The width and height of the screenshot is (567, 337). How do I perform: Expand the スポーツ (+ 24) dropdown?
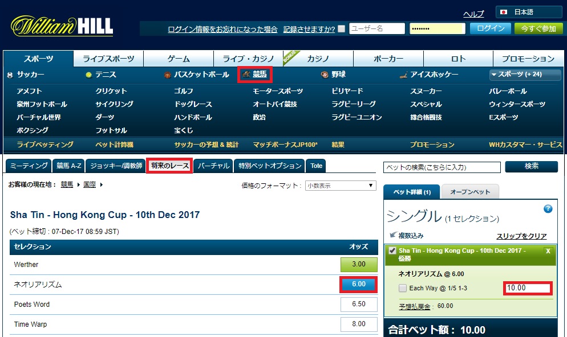[525, 75]
